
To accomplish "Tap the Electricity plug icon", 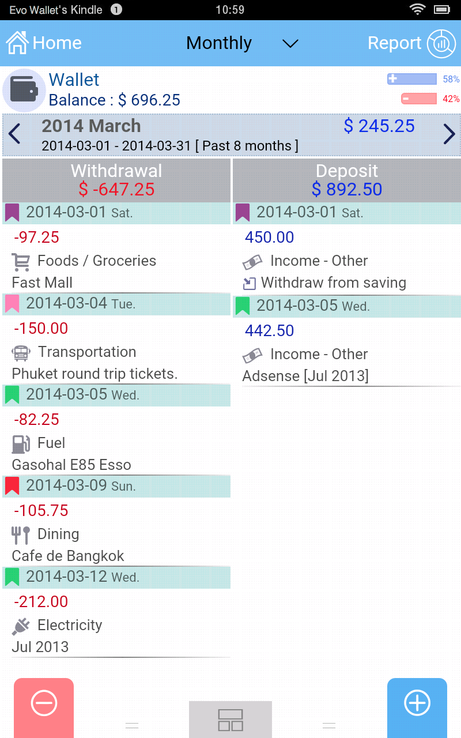I will pos(20,625).
